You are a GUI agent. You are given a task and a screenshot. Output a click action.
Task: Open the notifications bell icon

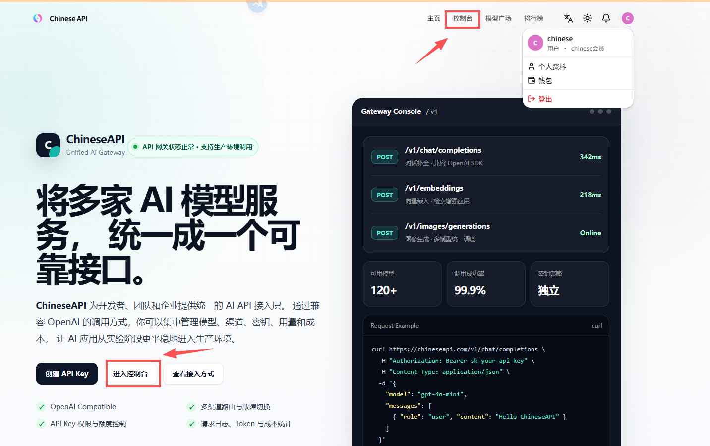[x=606, y=18]
